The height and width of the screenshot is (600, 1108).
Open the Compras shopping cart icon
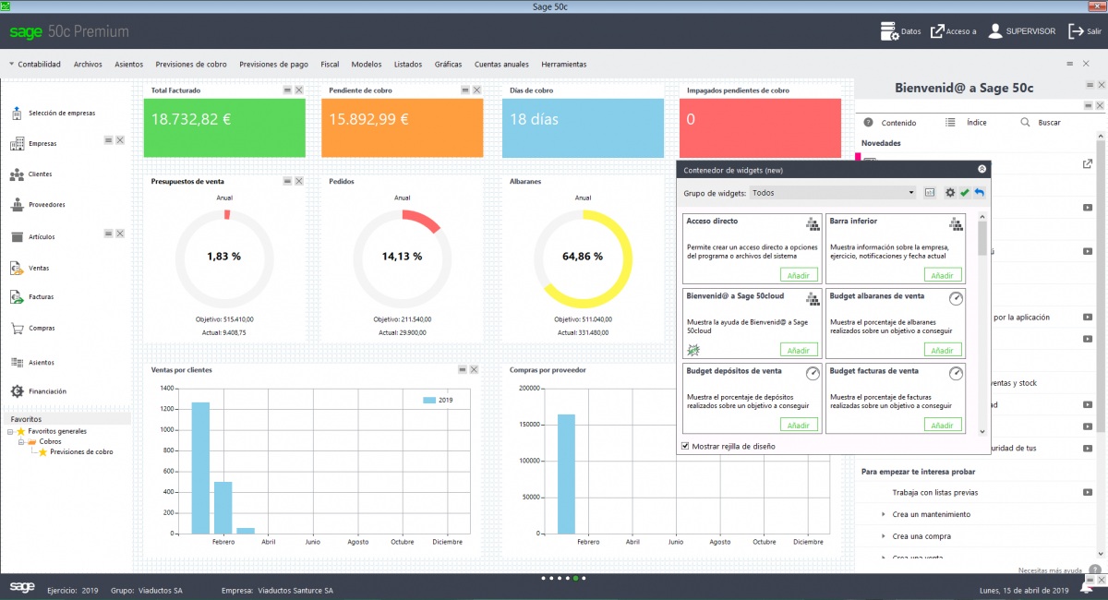coord(17,328)
